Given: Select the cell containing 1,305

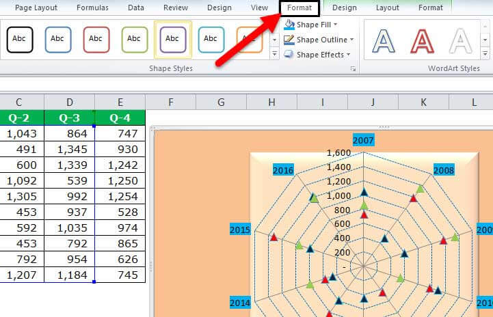Looking at the screenshot, I should click(x=22, y=196).
